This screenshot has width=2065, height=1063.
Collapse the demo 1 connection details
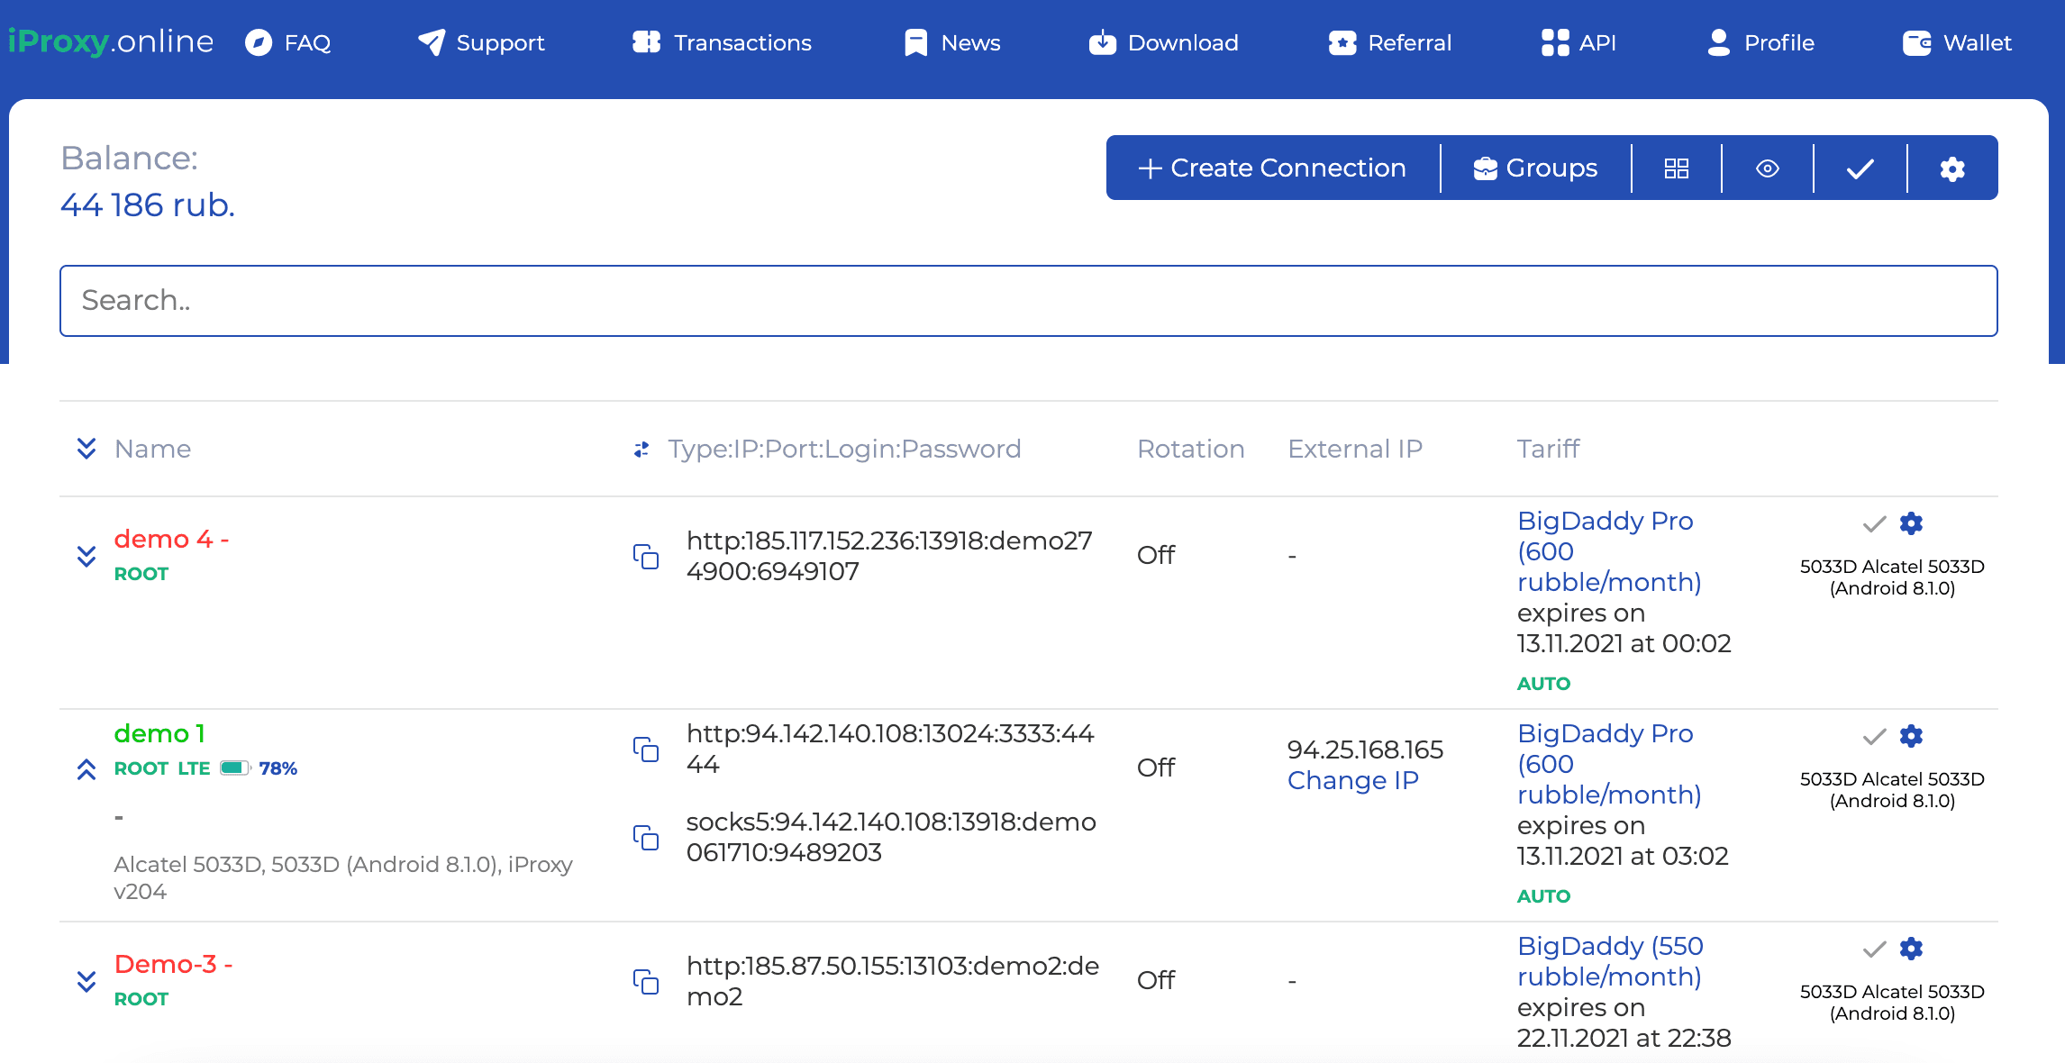(x=86, y=770)
